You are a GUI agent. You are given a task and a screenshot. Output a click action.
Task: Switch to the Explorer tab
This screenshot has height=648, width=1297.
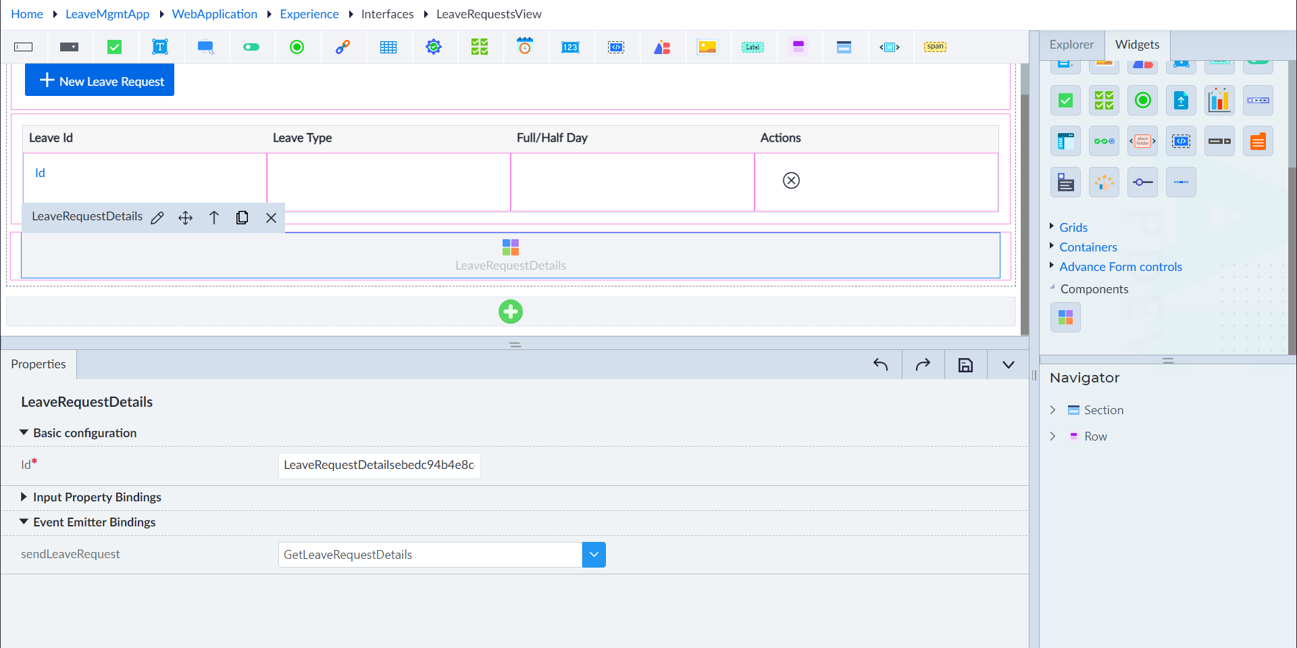(x=1071, y=45)
